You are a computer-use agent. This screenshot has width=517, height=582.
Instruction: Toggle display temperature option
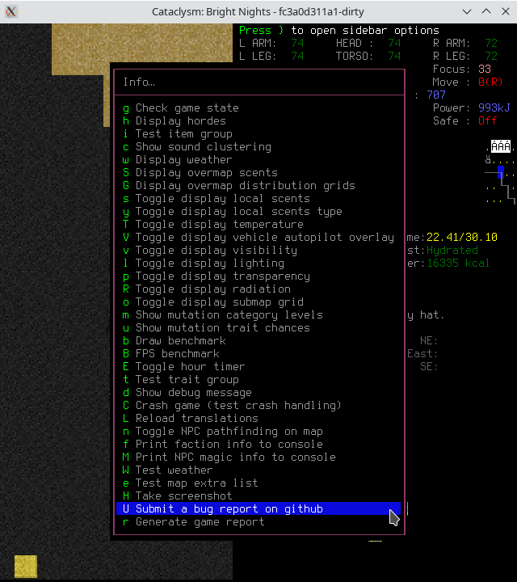(x=258, y=225)
